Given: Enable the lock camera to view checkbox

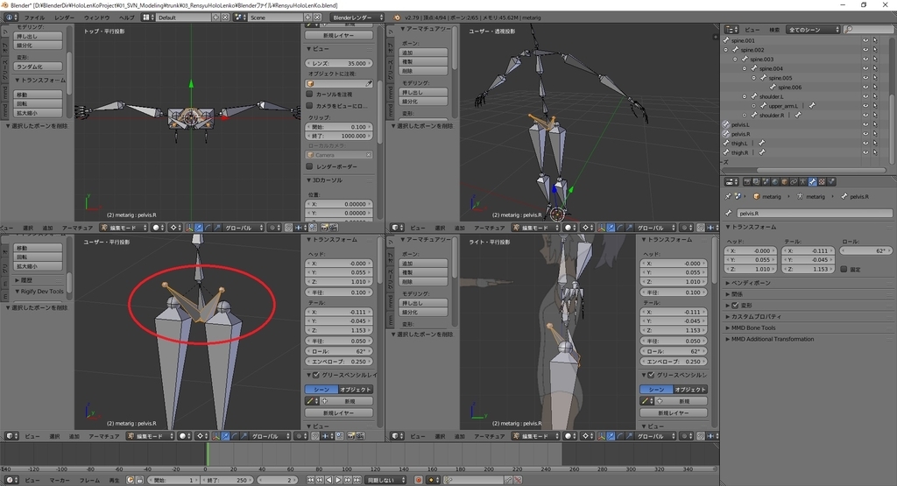Looking at the screenshot, I should click(309, 106).
